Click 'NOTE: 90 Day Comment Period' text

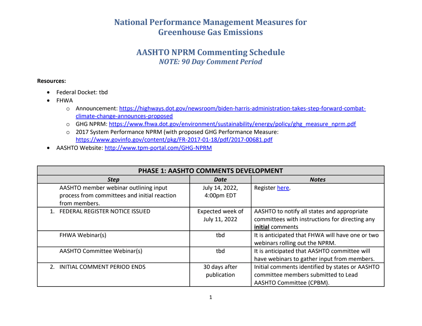click(x=210, y=62)
